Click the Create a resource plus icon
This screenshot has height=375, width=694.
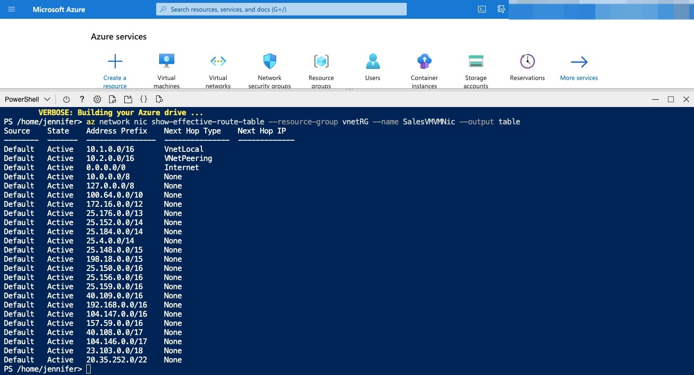pyautogui.click(x=115, y=61)
